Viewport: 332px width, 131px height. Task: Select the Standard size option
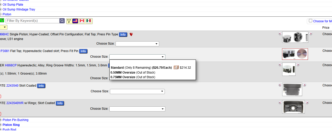[117, 68]
